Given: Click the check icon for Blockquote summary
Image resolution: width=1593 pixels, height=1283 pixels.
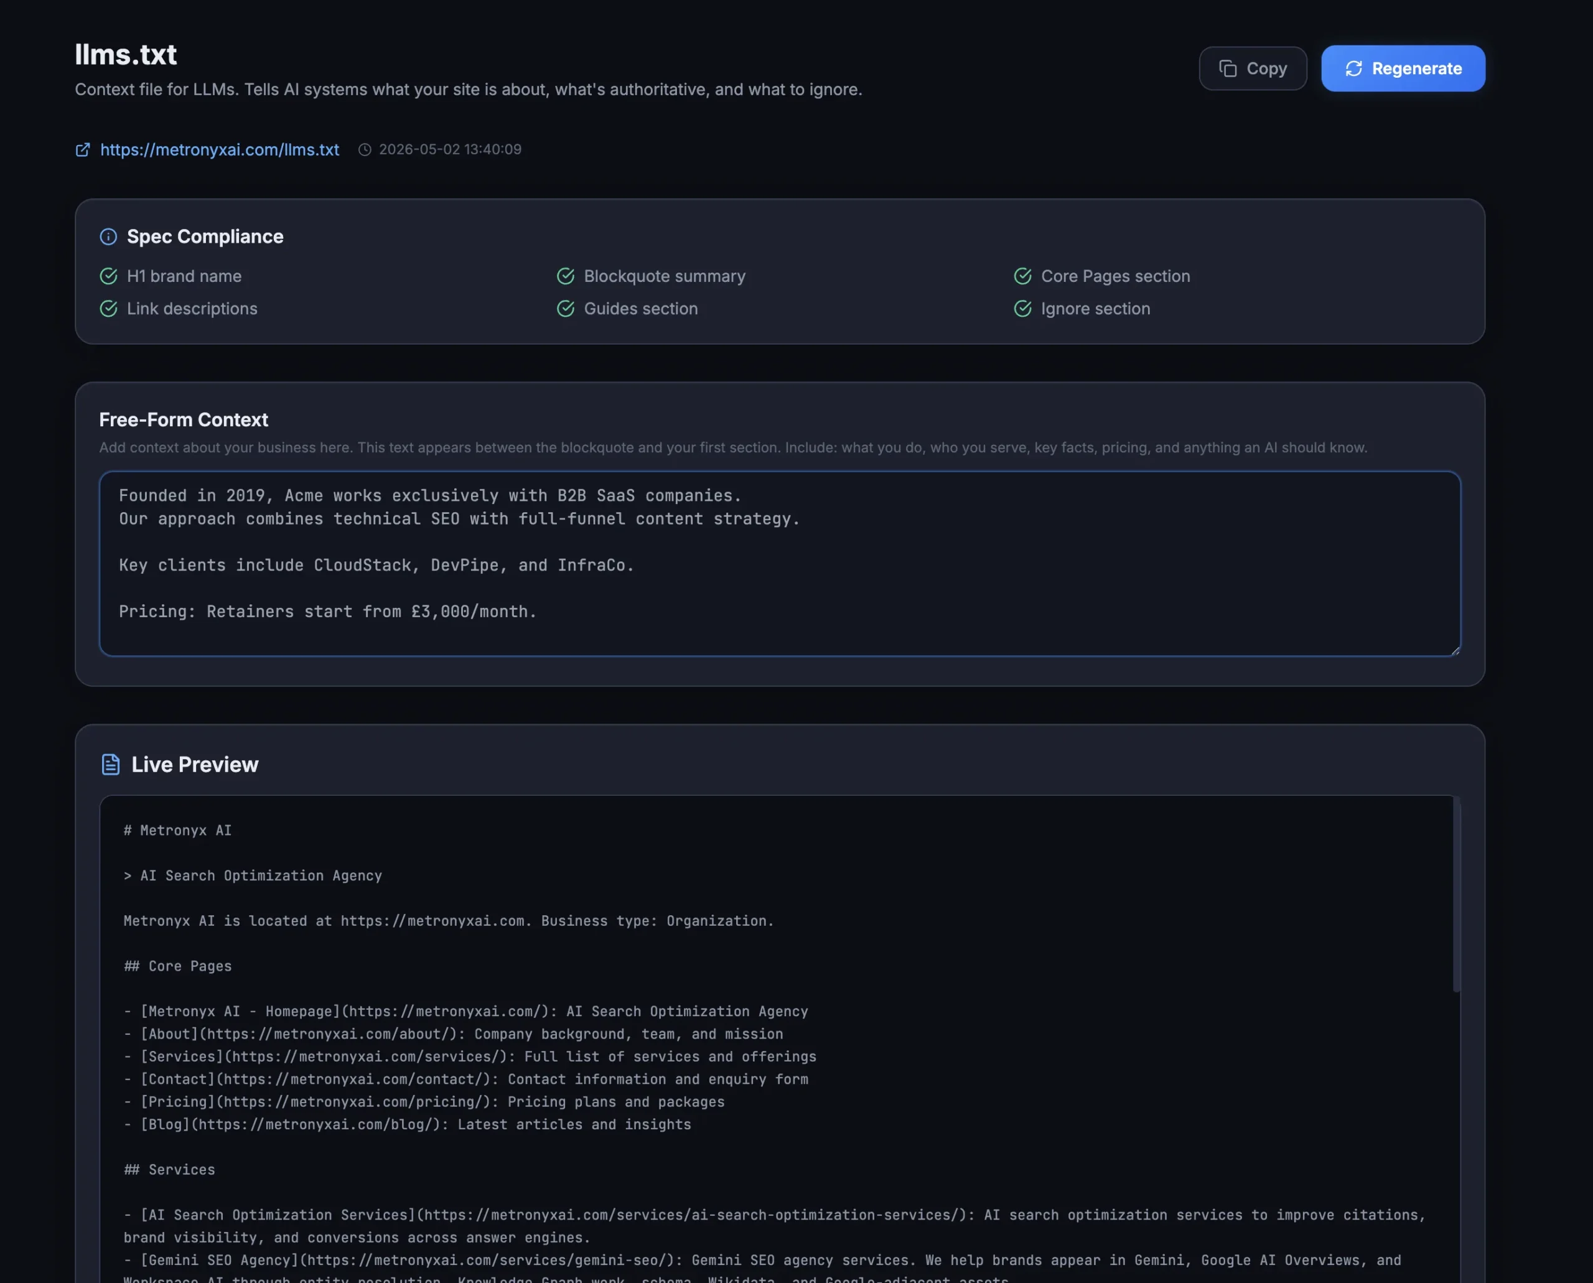Looking at the screenshot, I should [x=566, y=276].
